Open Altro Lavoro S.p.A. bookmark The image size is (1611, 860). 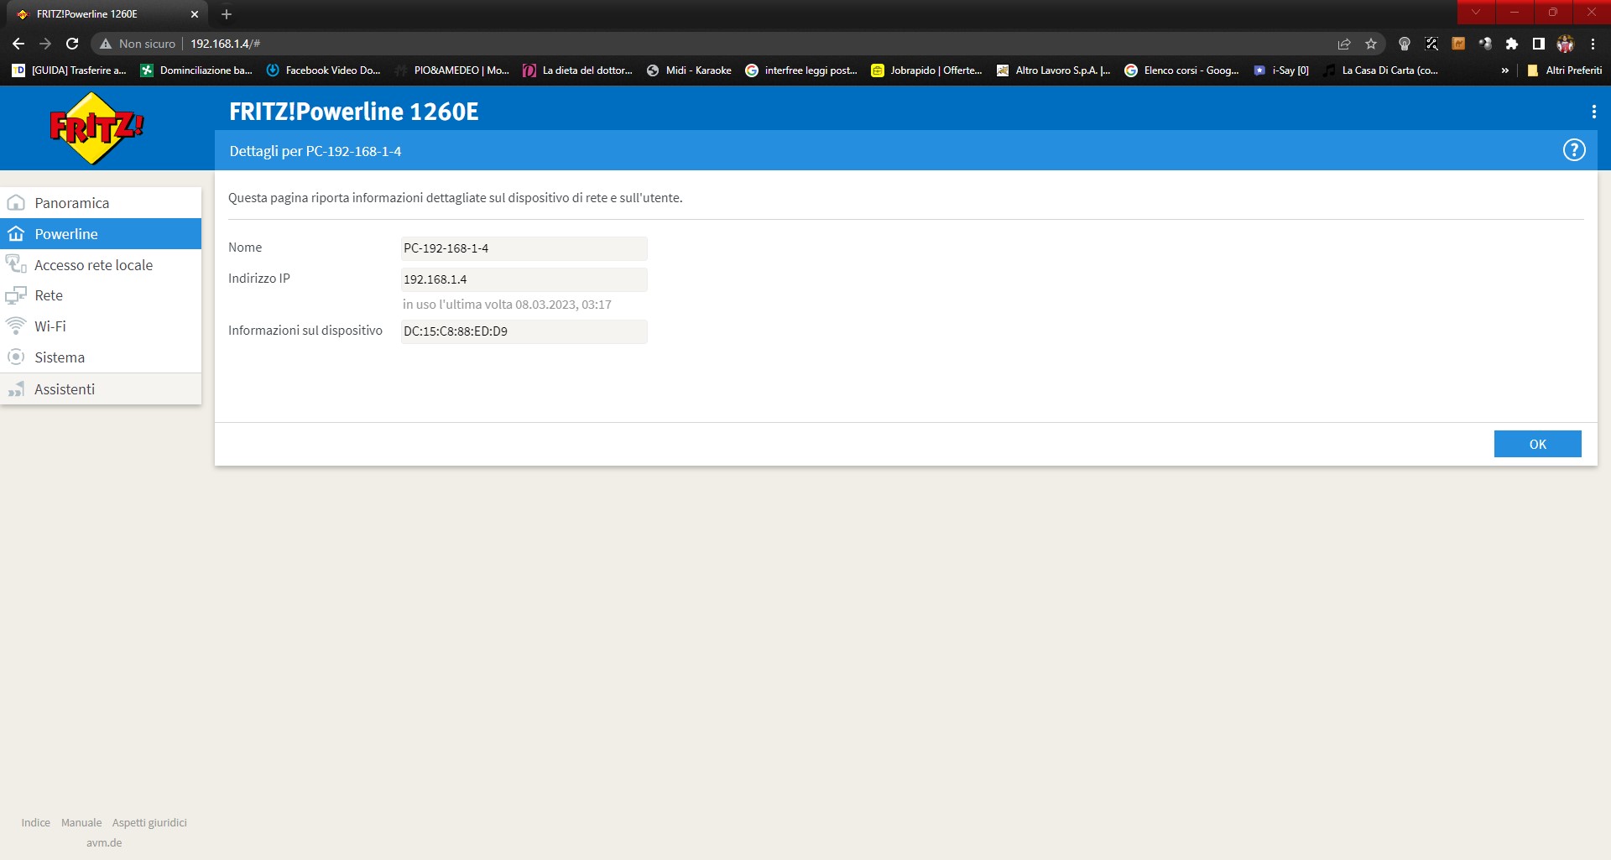coord(1053,70)
